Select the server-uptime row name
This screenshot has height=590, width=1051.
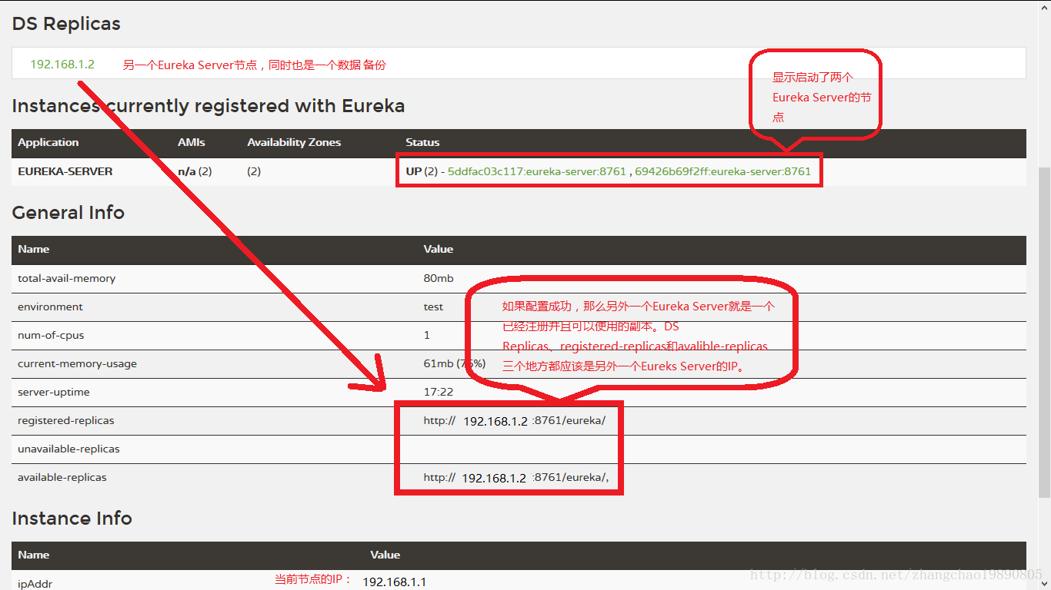[x=54, y=392]
